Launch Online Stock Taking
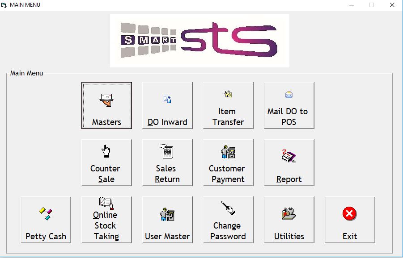Viewport: 403px width, 258px height. click(x=106, y=220)
